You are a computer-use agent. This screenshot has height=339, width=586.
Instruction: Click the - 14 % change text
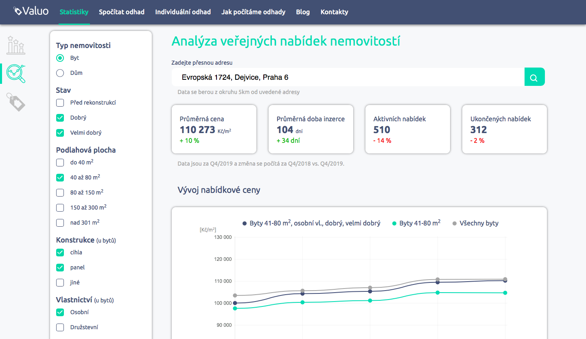(x=382, y=141)
